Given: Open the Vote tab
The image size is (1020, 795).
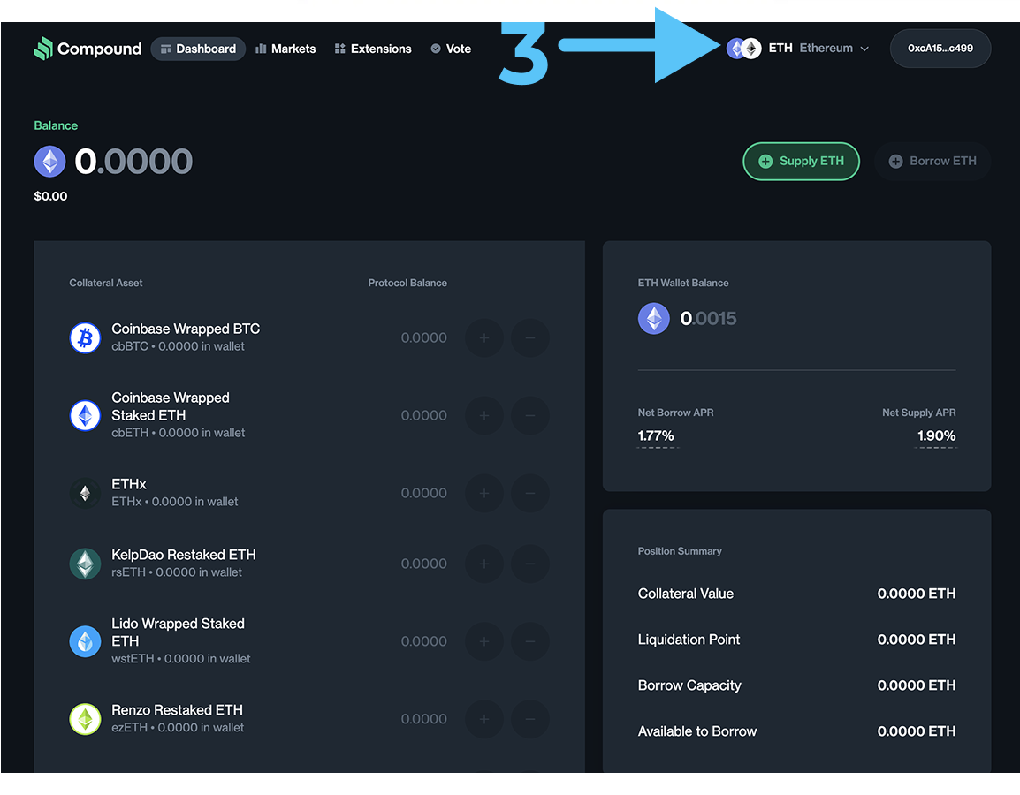Looking at the screenshot, I should click(x=451, y=49).
